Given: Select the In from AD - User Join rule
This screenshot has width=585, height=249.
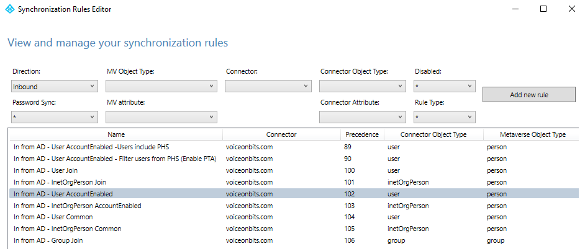Looking at the screenshot, I should [x=48, y=170].
